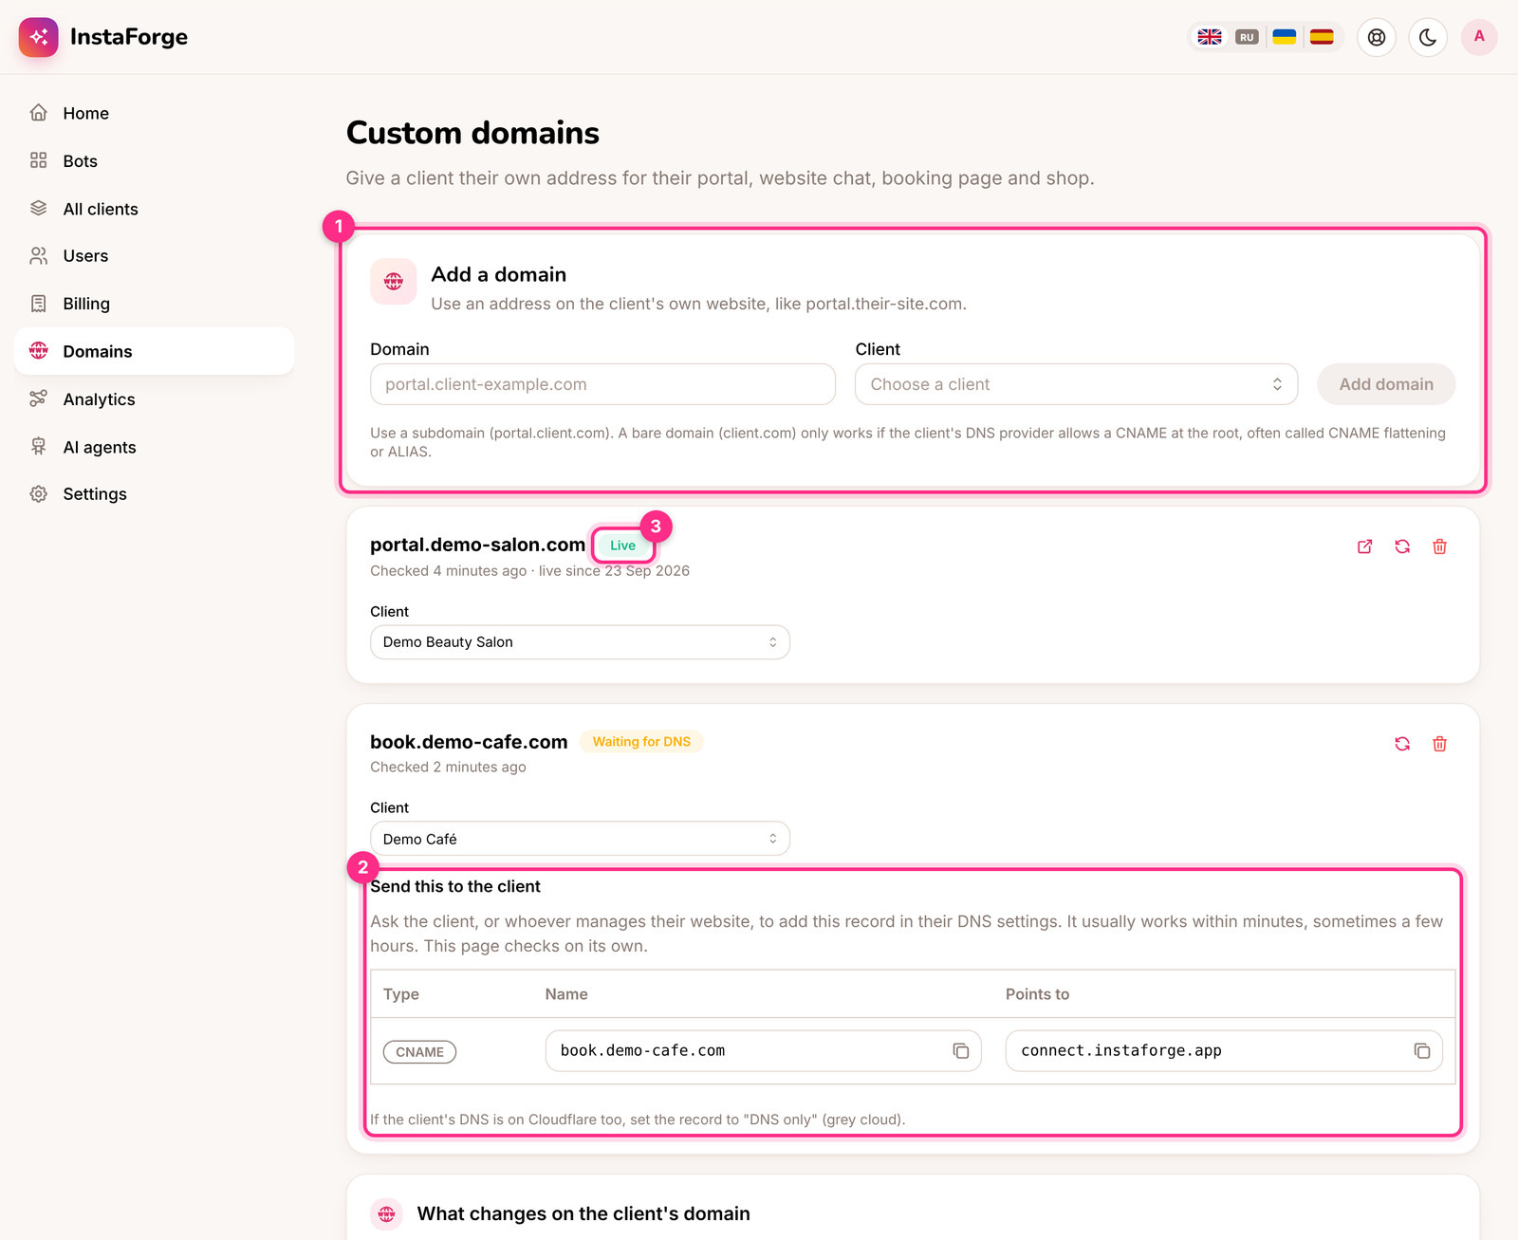Click the portal.demo-salon.com domain title

(x=477, y=545)
